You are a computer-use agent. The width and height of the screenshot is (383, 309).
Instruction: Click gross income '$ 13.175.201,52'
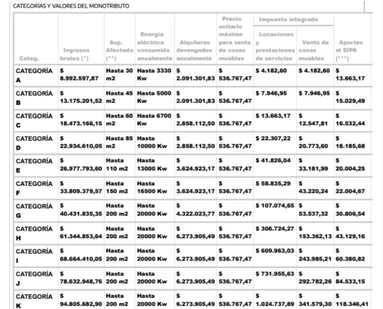coord(81,97)
